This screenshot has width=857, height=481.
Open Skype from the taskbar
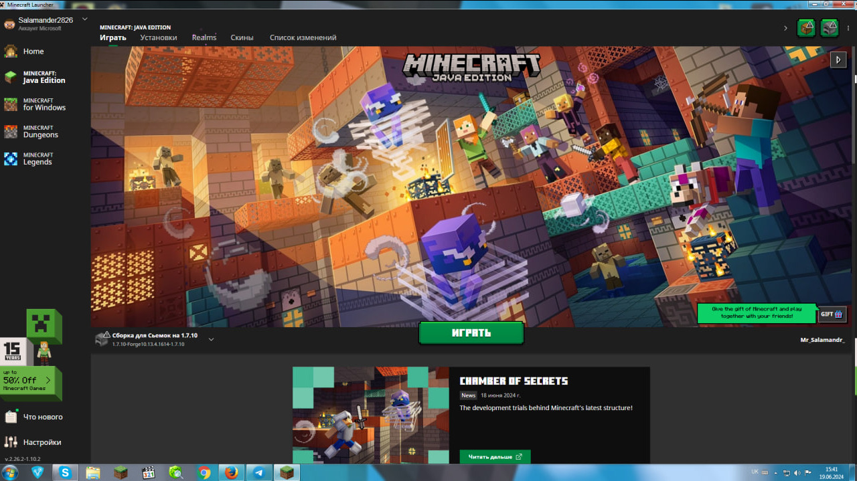pos(65,472)
